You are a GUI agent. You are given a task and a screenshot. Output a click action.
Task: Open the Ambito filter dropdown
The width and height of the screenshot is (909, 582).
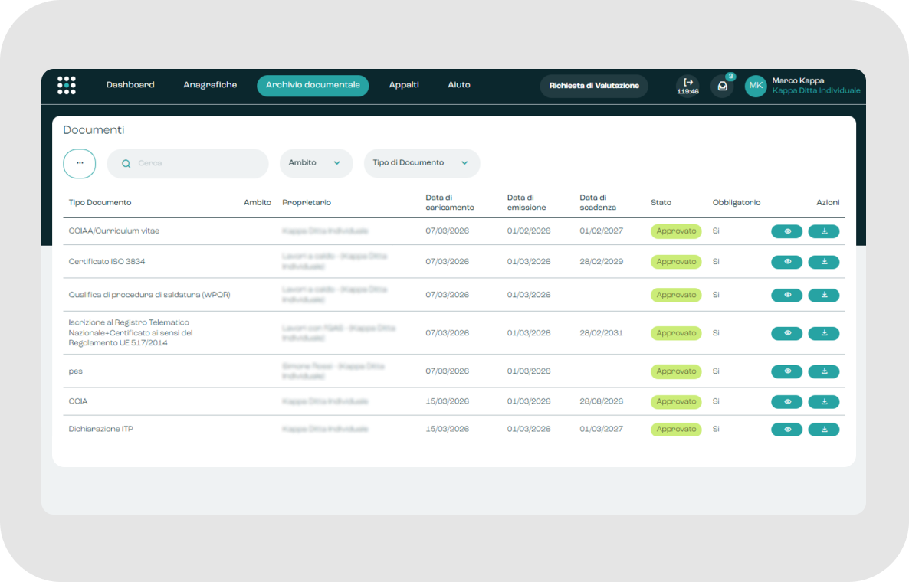click(x=316, y=163)
